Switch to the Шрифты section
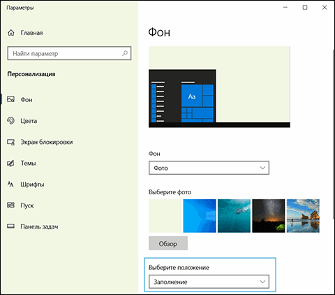This screenshot has width=335, height=295. coord(32,185)
